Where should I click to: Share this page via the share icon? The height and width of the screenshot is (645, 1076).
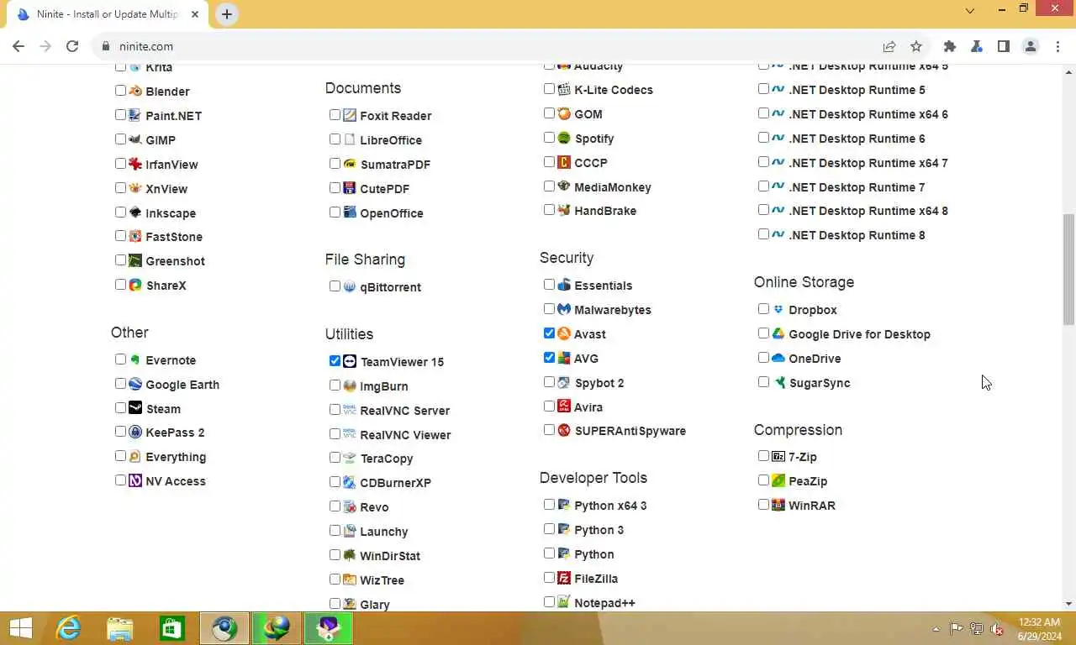(x=889, y=46)
